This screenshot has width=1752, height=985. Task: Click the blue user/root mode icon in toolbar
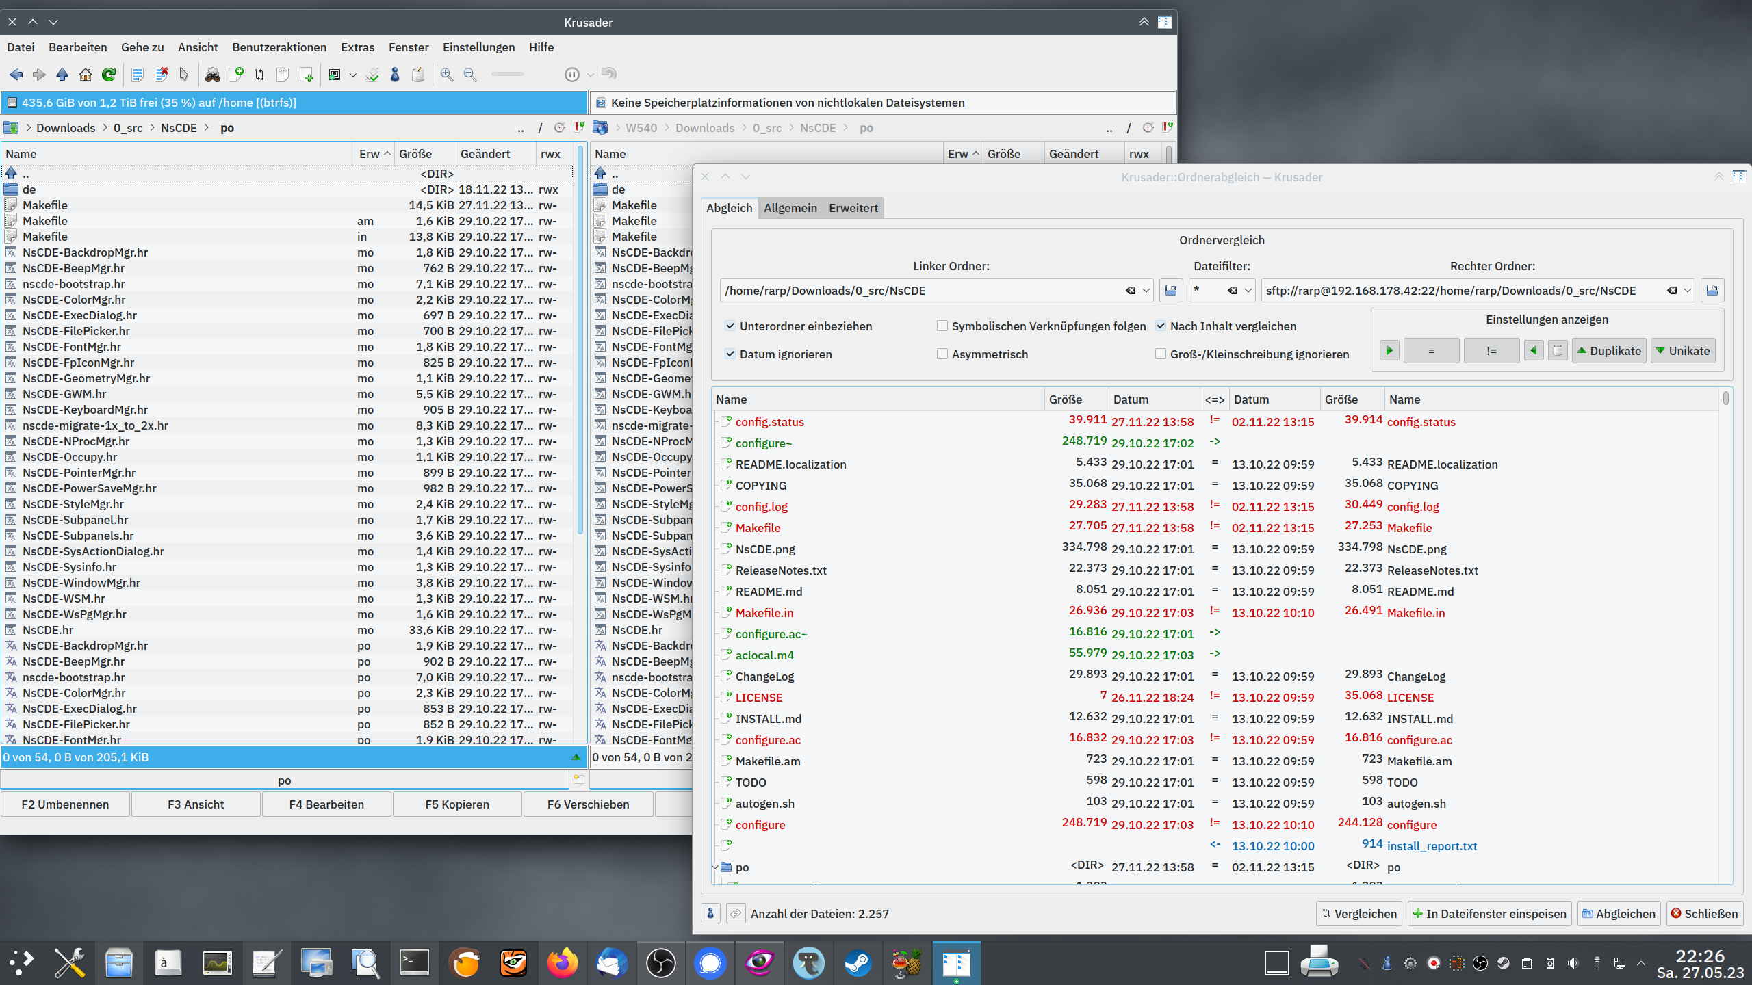point(395,75)
